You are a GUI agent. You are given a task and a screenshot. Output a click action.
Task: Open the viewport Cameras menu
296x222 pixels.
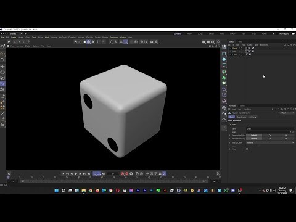tap(20, 46)
